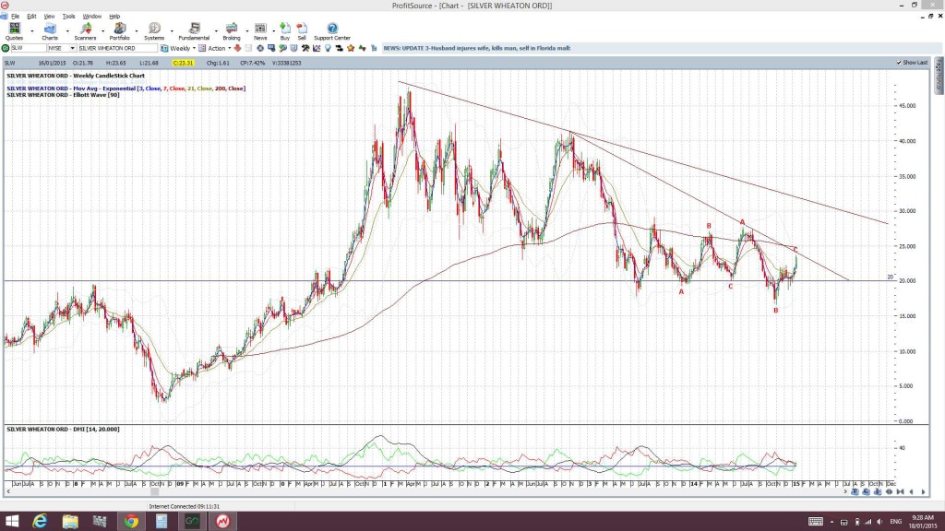
Task: Shift the chart left with the left triangle
Action: [x=911, y=492]
